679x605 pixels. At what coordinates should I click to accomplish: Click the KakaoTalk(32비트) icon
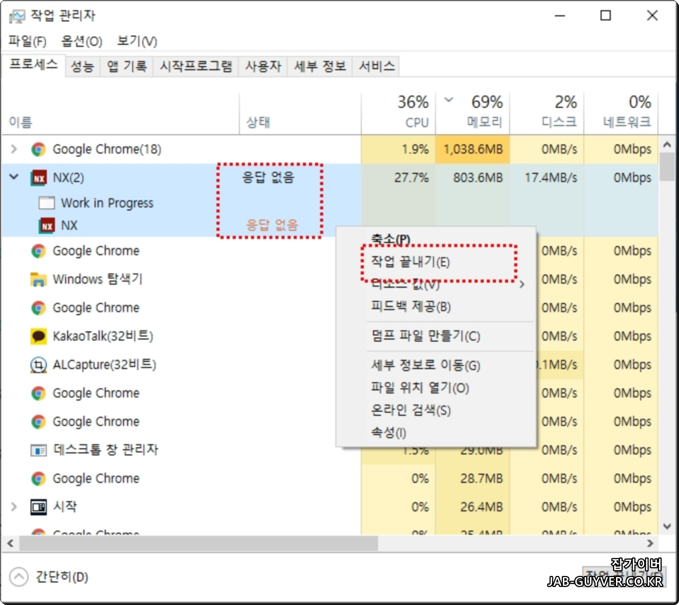[38, 336]
